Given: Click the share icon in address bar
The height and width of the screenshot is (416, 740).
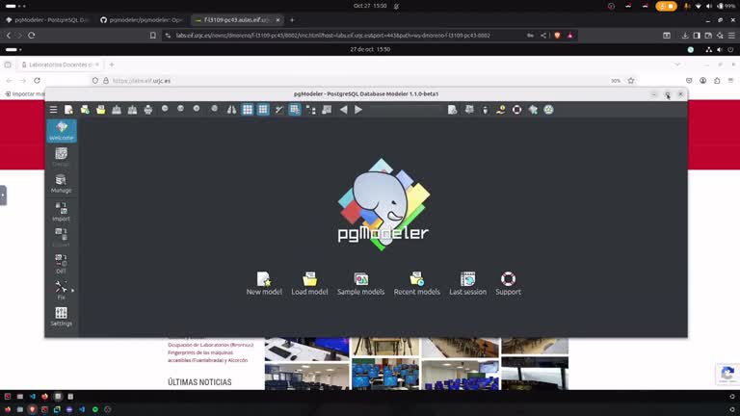Looking at the screenshot, I should pos(543,36).
